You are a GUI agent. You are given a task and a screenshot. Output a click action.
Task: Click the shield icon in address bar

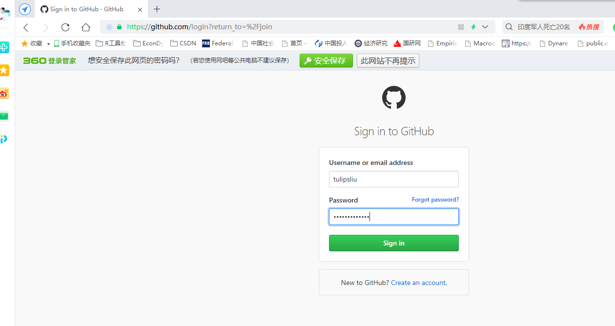pyautogui.click(x=109, y=27)
